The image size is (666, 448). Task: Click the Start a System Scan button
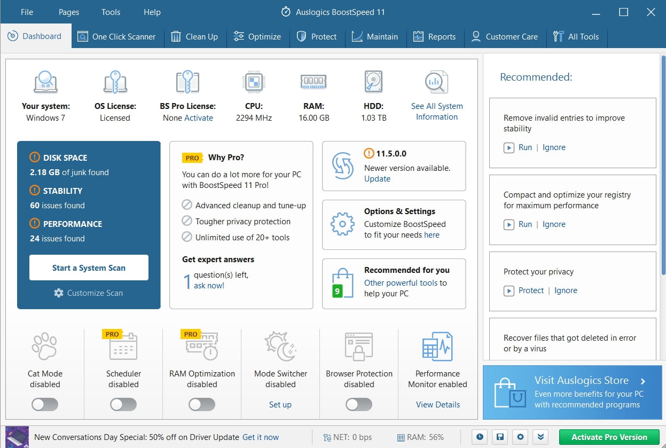[89, 268]
